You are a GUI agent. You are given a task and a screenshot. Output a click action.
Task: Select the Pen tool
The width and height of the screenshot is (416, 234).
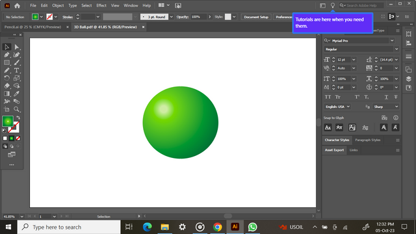coord(6,55)
